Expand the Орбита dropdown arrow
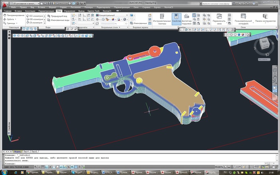Screen dimensions: 280x175 point(15,19)
